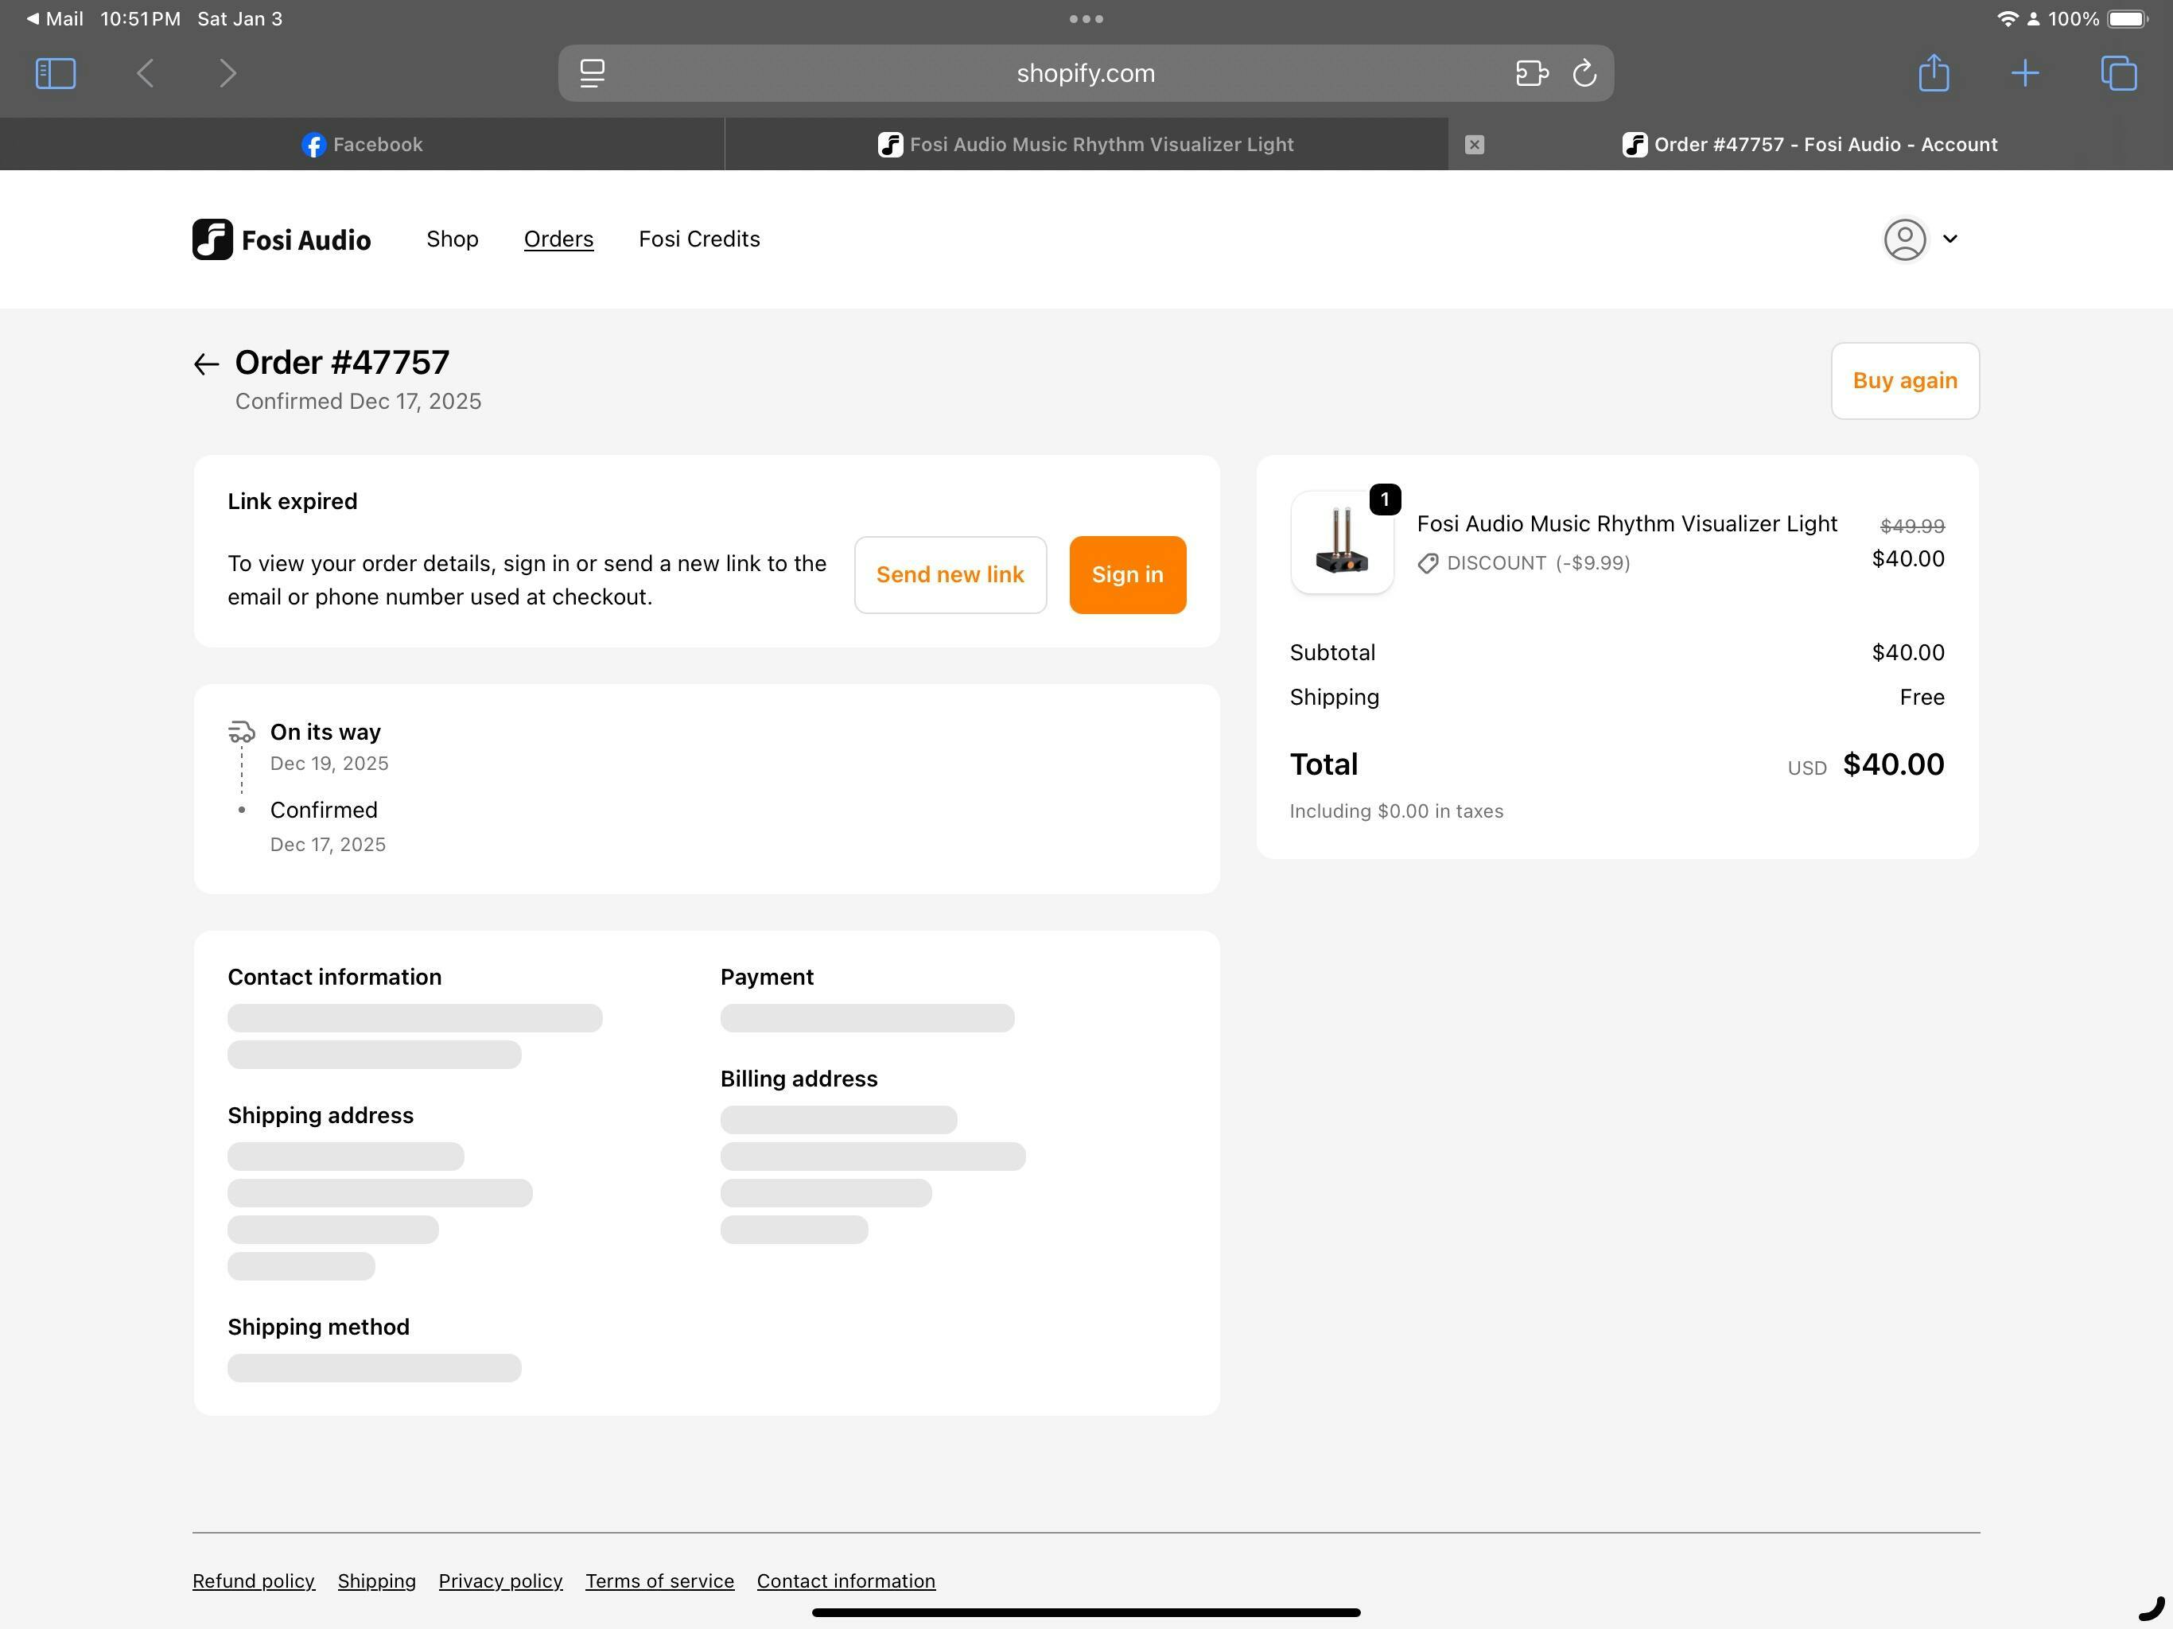
Task: Open the Refund policy footer link
Action: coord(254,1580)
